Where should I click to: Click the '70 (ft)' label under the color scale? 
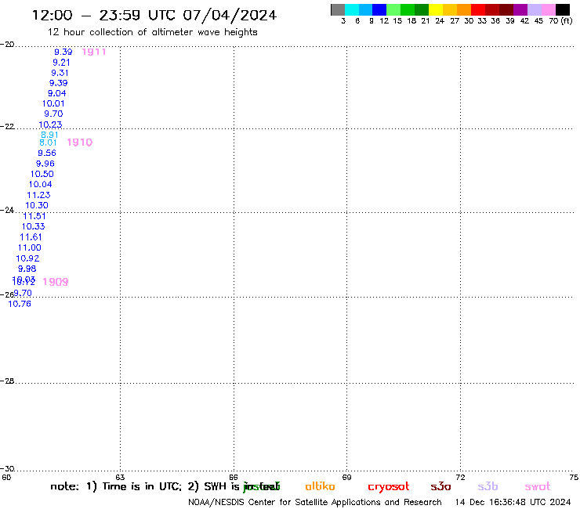point(560,21)
